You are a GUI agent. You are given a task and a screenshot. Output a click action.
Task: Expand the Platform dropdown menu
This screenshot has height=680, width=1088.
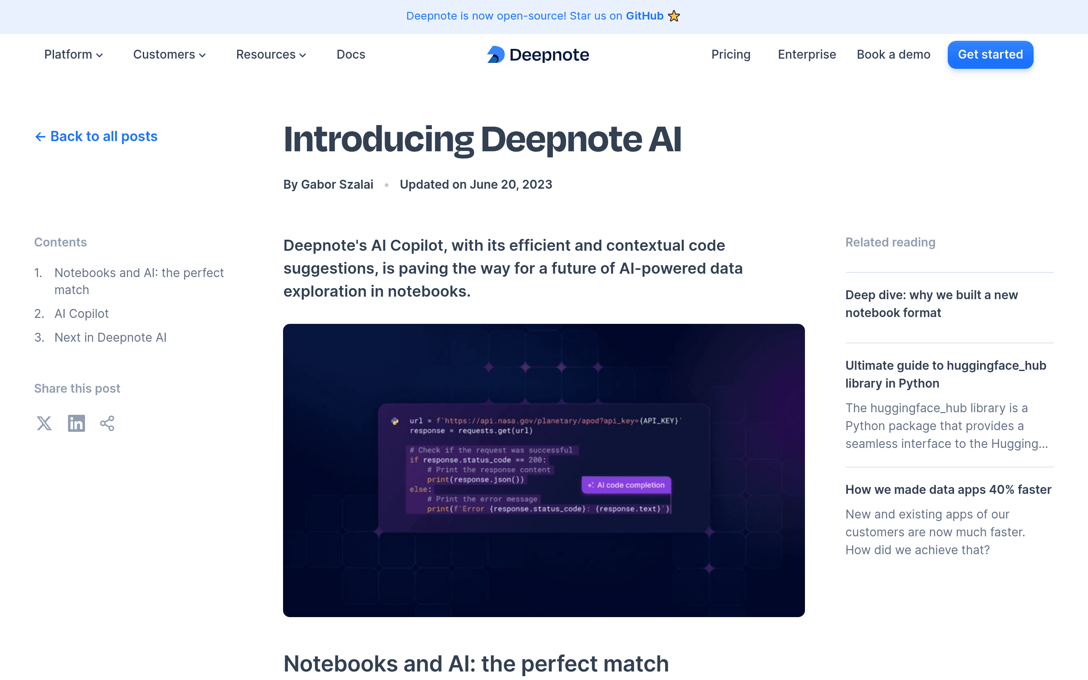[74, 54]
